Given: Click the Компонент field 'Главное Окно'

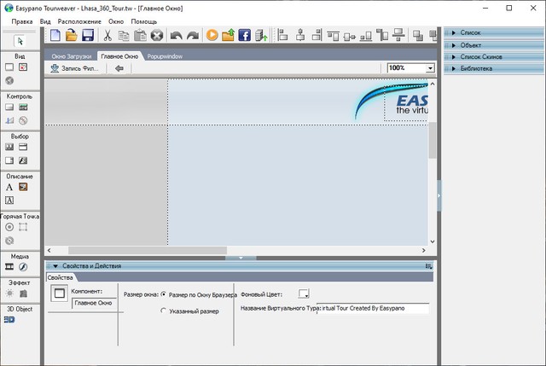Looking at the screenshot, I should pos(94,304).
